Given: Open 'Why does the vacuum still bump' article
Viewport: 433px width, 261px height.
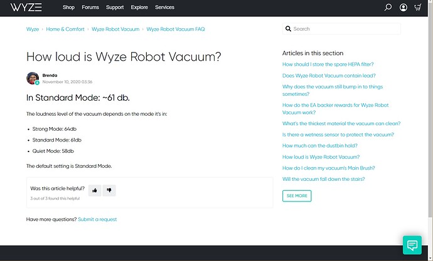Looking at the screenshot, I should tap(333, 90).
